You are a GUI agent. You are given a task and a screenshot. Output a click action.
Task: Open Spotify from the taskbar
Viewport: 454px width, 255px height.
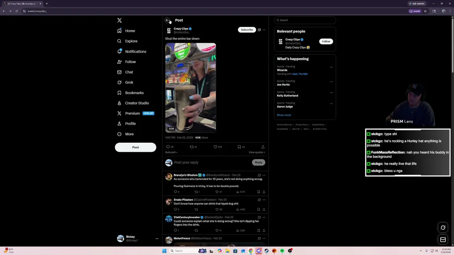click(282, 251)
